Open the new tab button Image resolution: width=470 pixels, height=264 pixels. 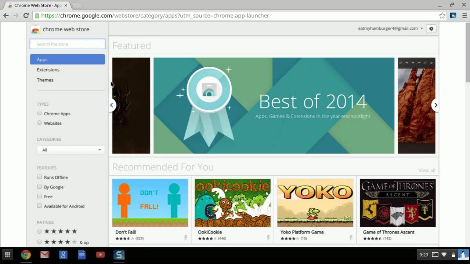point(77,5)
